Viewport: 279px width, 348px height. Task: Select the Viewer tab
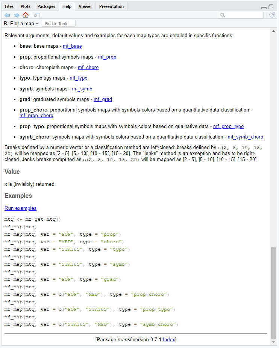coord(85,6)
